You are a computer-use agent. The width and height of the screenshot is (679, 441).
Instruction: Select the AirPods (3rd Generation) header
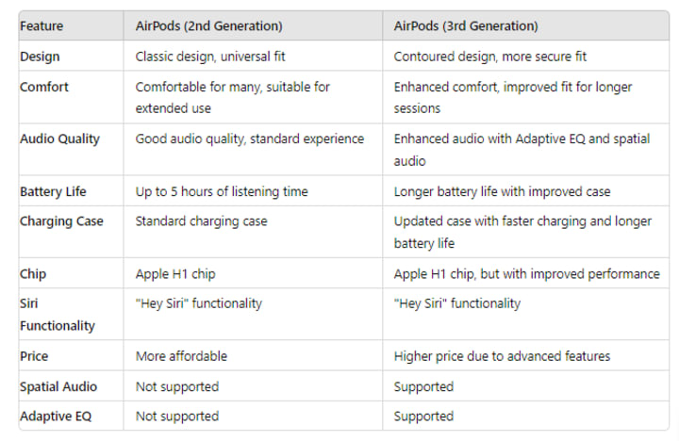[x=466, y=26]
